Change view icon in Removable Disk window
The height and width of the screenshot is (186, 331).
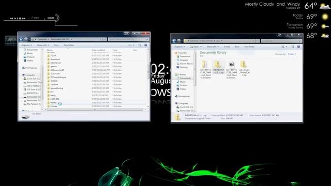tap(130, 45)
